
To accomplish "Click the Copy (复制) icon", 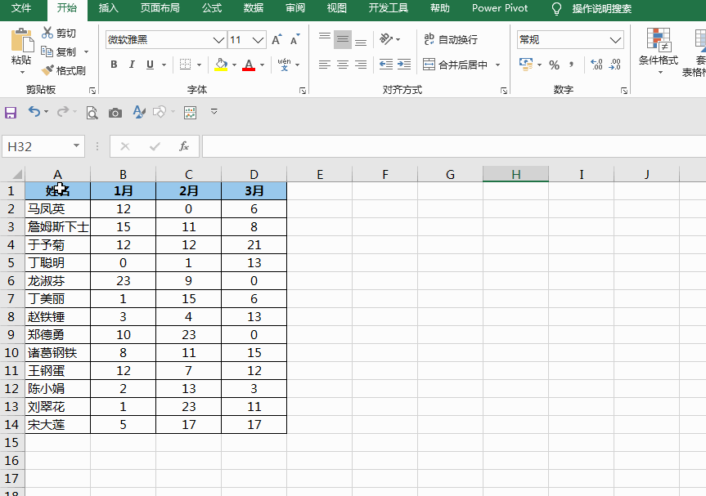I will point(47,51).
